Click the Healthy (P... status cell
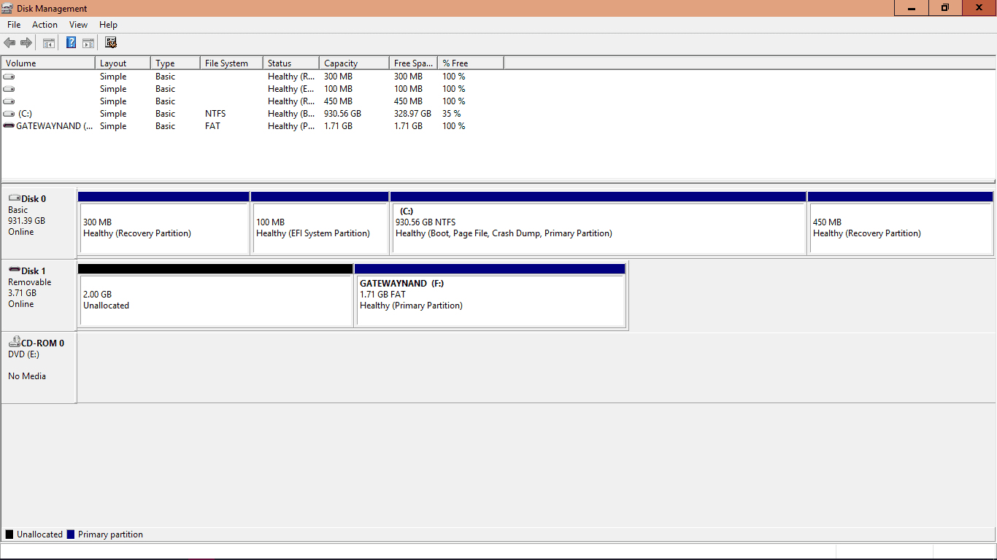 pyautogui.click(x=291, y=126)
